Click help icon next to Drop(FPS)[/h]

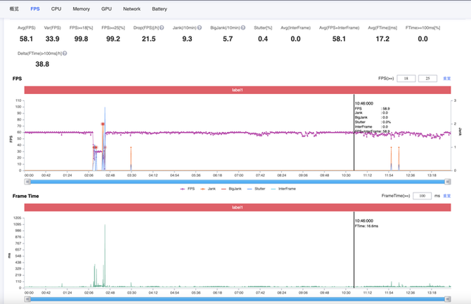(x=161, y=28)
